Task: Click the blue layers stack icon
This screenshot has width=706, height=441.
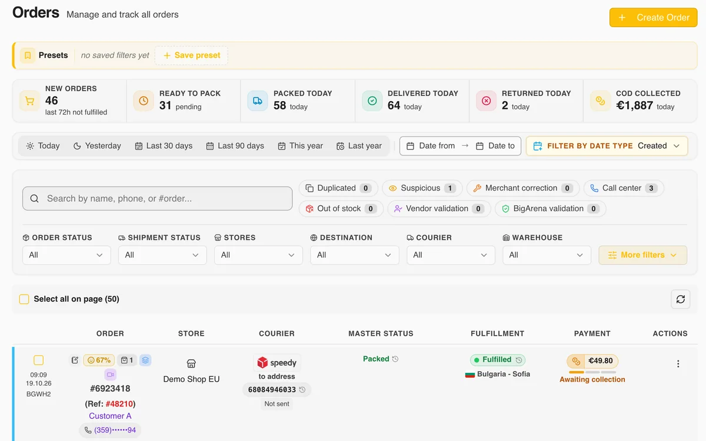Action: click(x=145, y=360)
